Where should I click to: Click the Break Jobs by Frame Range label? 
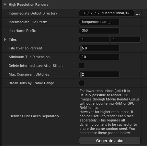pos(31,83)
